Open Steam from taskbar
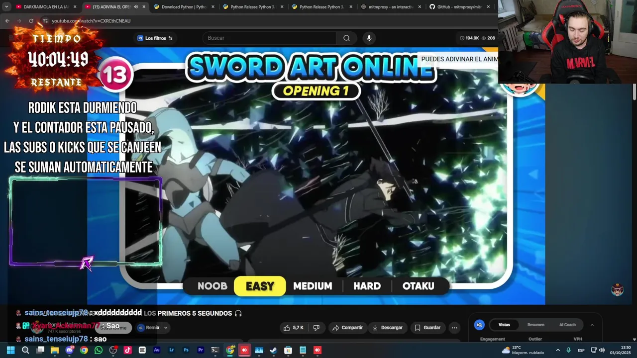The height and width of the screenshot is (358, 637). pyautogui.click(x=273, y=350)
